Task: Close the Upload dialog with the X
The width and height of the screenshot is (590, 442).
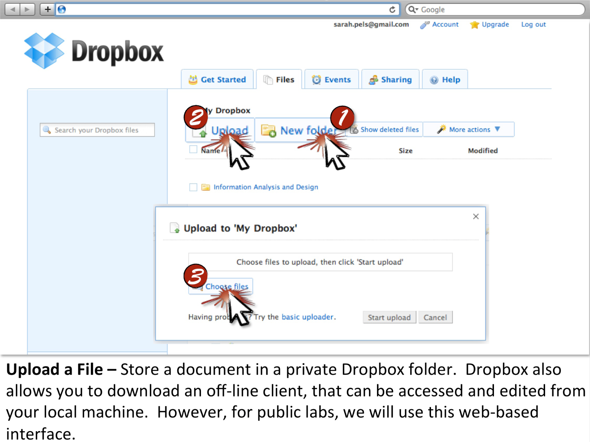Action: tap(476, 216)
